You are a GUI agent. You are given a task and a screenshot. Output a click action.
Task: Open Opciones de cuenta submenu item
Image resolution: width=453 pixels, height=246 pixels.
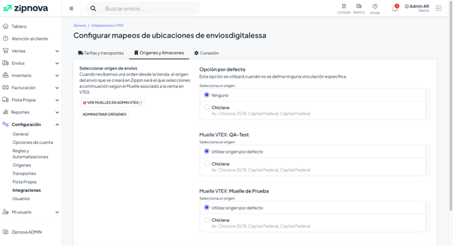(32, 143)
